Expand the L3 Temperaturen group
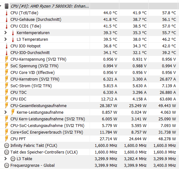This screenshot has width=179, height=169. [5, 39]
